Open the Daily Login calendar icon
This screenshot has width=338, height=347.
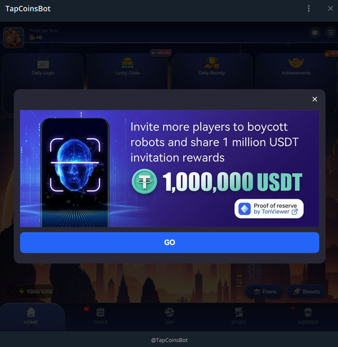(x=43, y=63)
